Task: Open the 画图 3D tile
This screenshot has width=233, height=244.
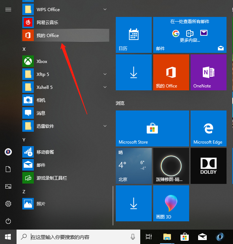Action: 171,203
